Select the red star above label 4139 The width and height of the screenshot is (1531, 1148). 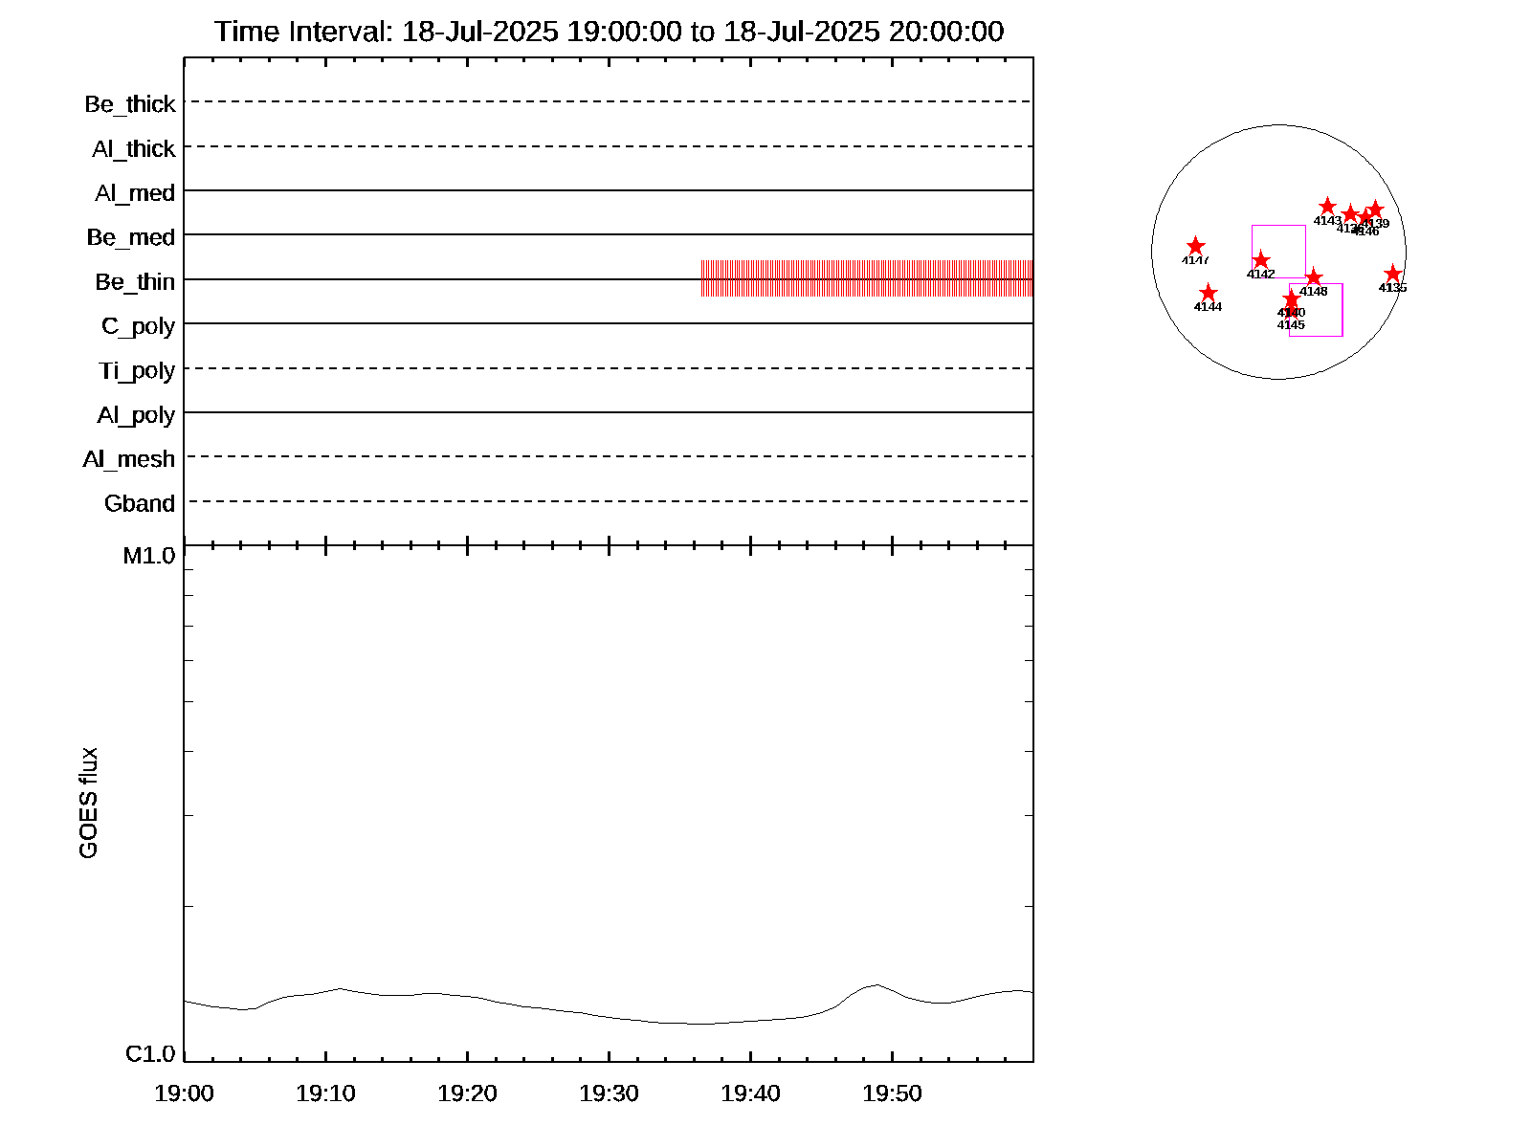[x=1375, y=210]
